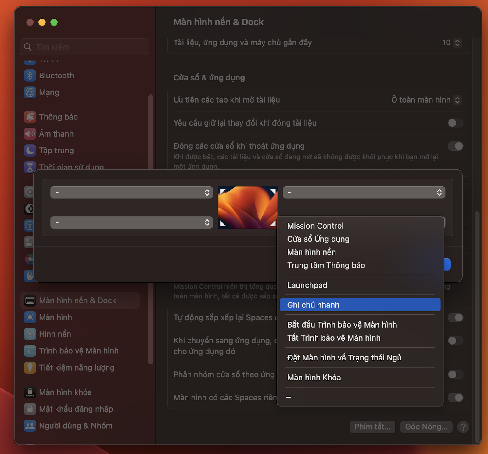The width and height of the screenshot is (488, 454).
Task: Click the Màn hình brightness icon
Action: [x=30, y=317]
